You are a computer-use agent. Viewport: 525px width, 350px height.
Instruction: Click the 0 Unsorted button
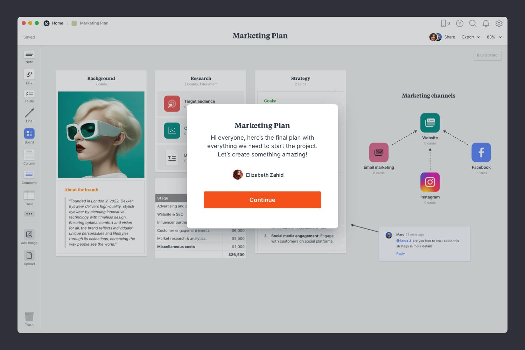click(487, 55)
